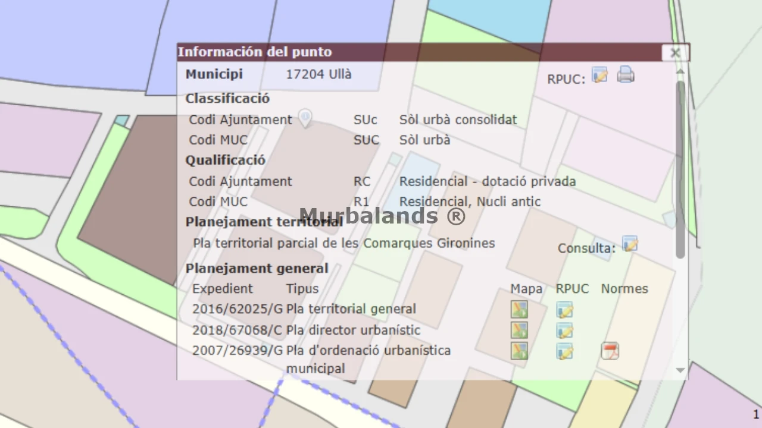
Task: Print the point information report
Action: 625,75
